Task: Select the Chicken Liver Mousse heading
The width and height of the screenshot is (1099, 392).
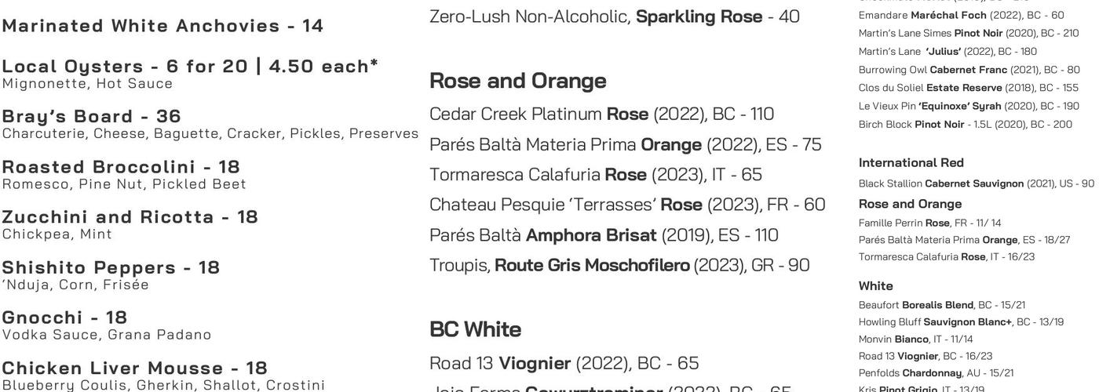Action: point(134,368)
